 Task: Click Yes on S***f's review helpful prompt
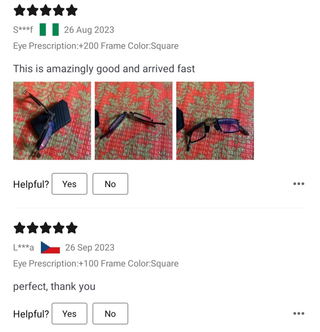coord(69,184)
